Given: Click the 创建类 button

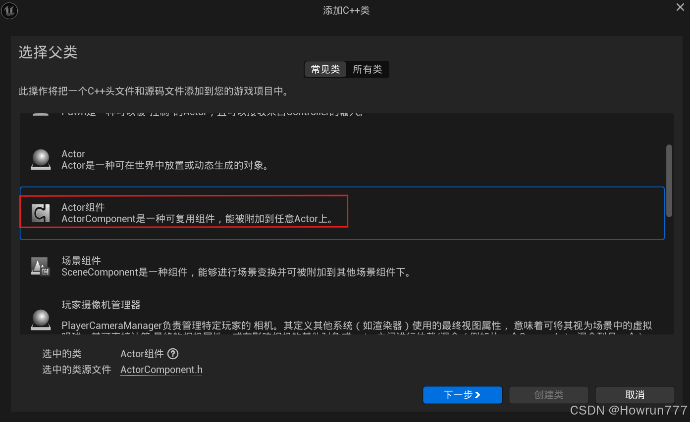Looking at the screenshot, I should point(549,395).
